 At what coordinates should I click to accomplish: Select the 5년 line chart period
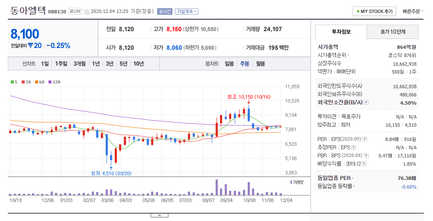(123, 64)
